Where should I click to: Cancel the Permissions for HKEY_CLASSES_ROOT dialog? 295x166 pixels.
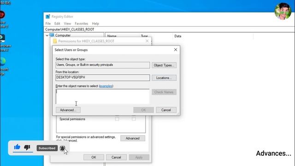pyautogui.click(x=116, y=157)
